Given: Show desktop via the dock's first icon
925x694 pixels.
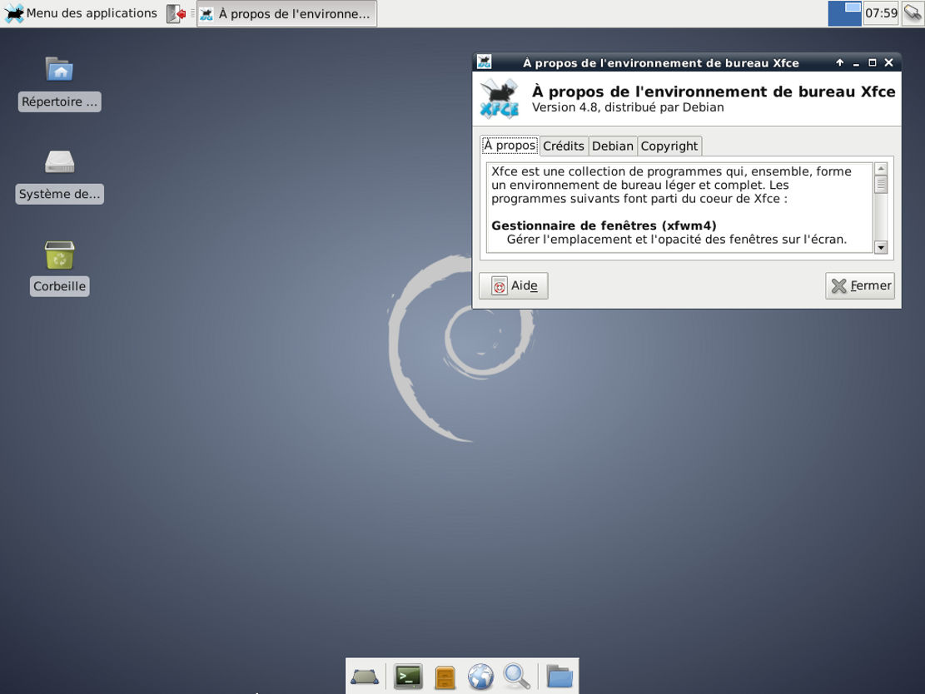Looking at the screenshot, I should click(x=365, y=677).
